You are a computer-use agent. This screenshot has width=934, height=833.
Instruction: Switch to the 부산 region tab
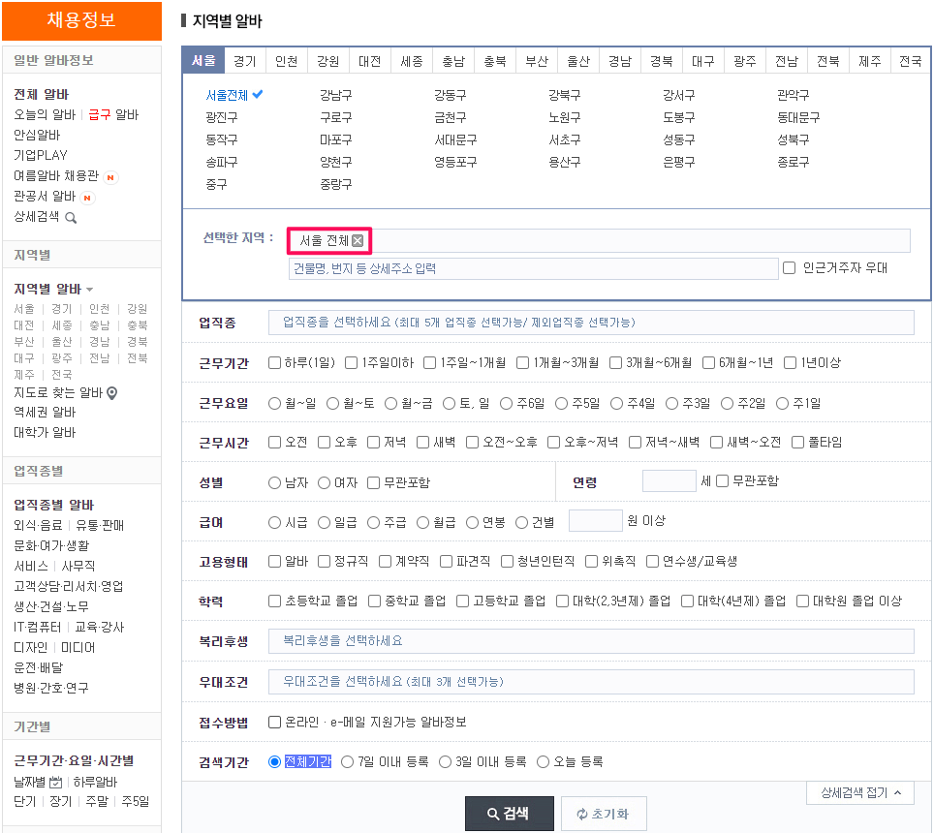[537, 61]
